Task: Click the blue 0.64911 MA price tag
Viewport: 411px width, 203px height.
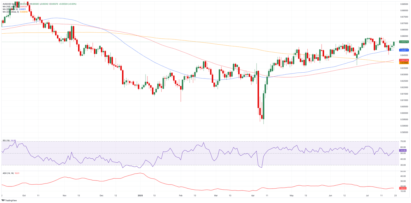Action: click(x=404, y=50)
